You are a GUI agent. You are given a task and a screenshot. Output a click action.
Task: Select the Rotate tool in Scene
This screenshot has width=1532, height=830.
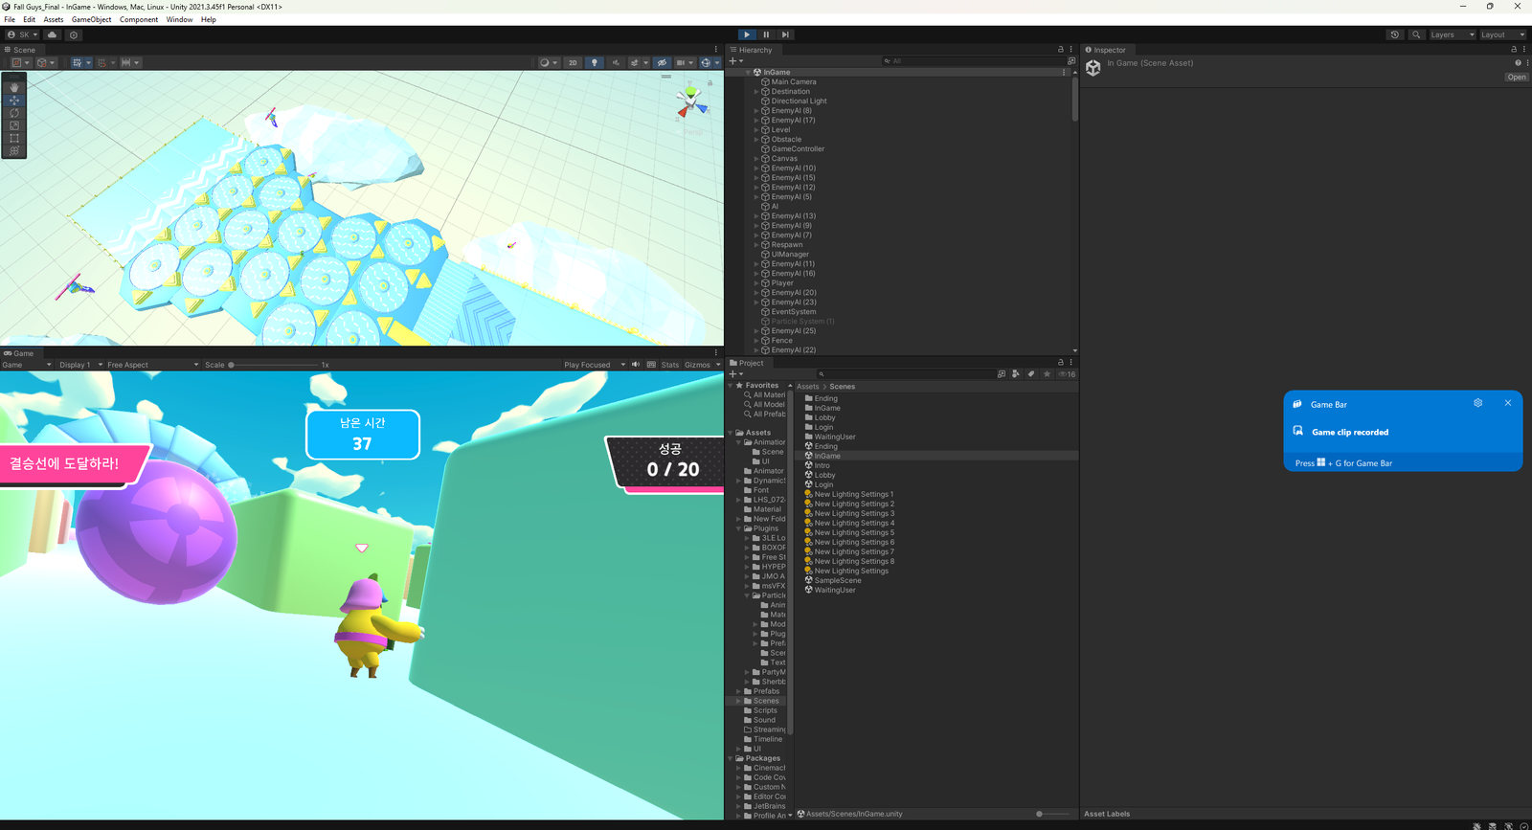[x=14, y=113]
